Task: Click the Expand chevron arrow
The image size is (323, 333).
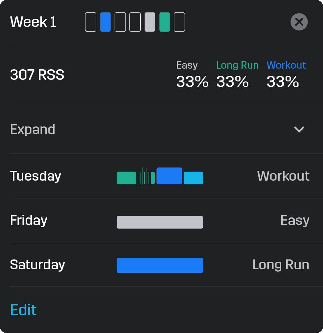Action: [299, 129]
